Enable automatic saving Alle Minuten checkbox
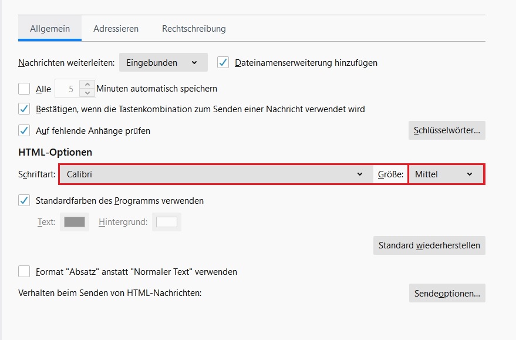516x340 pixels. coord(24,89)
